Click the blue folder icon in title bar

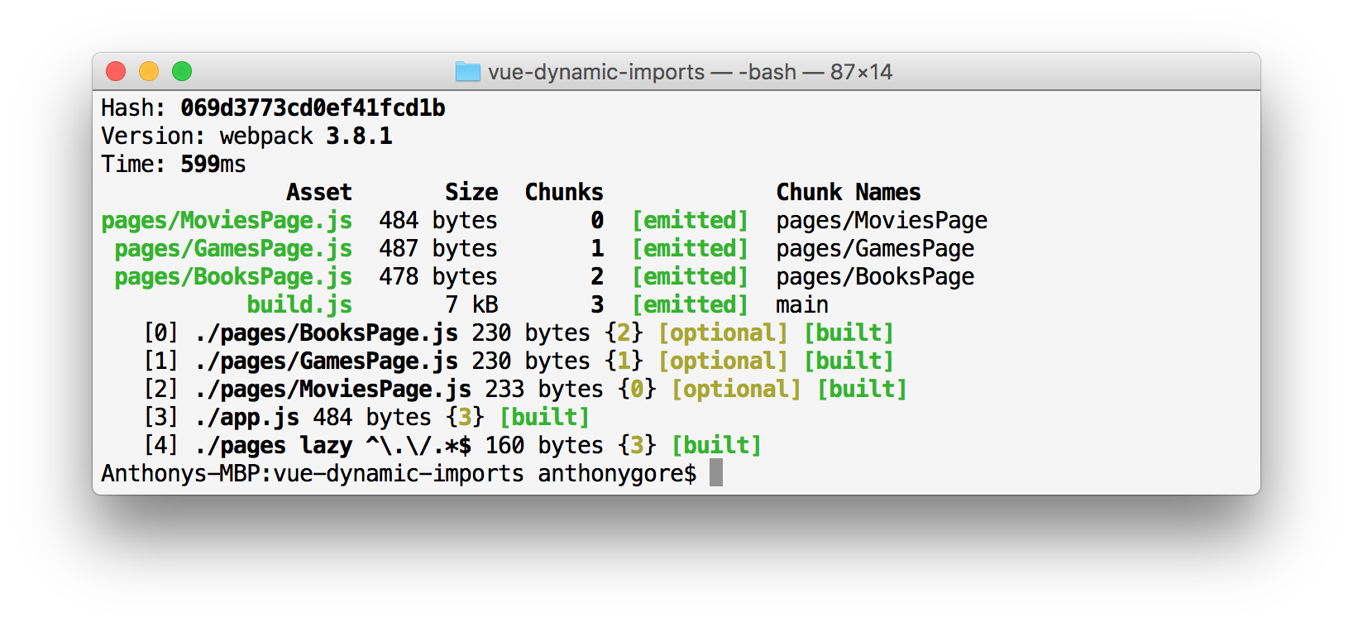click(x=468, y=72)
